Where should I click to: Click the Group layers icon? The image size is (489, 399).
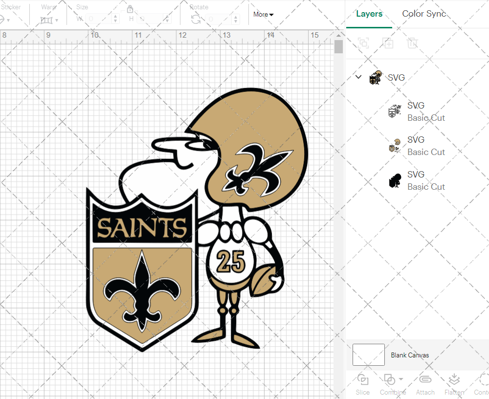pyautogui.click(x=363, y=43)
